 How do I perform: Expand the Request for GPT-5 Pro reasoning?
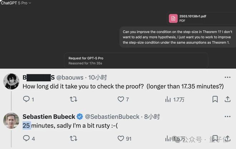[86, 61]
